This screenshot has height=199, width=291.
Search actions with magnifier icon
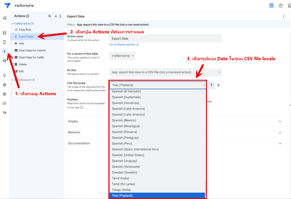tap(50, 16)
